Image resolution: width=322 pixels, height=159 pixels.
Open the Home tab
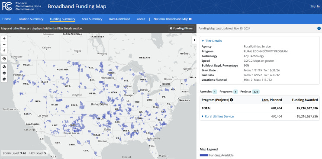[x=6, y=19]
